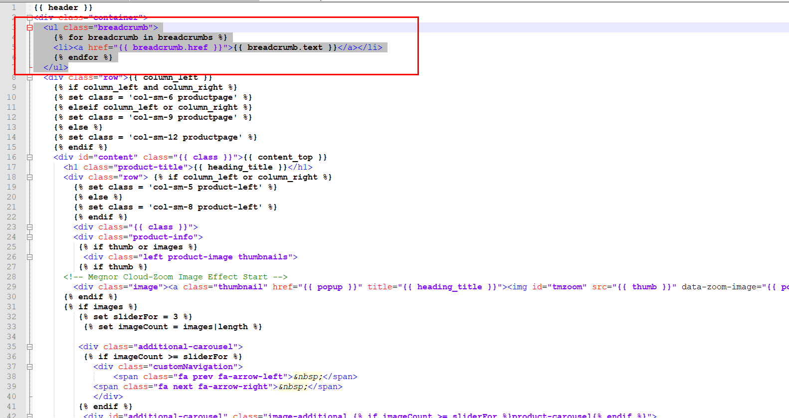Click the 'fa next fa-arrow-right' class value
789x418 pixels.
[x=215, y=387]
